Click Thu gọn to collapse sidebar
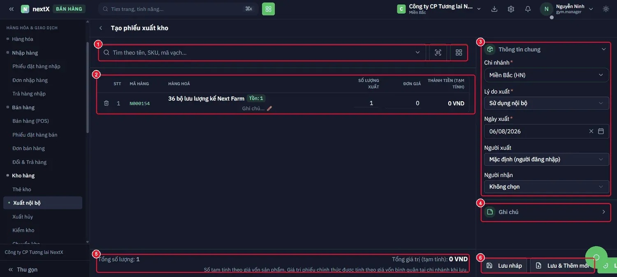 pos(23,270)
